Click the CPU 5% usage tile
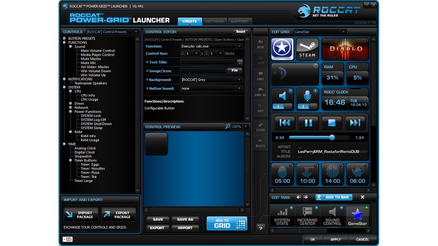 [x=357, y=74]
